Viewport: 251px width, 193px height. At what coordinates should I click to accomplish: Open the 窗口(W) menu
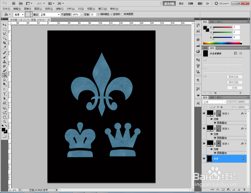tap(103, 9)
